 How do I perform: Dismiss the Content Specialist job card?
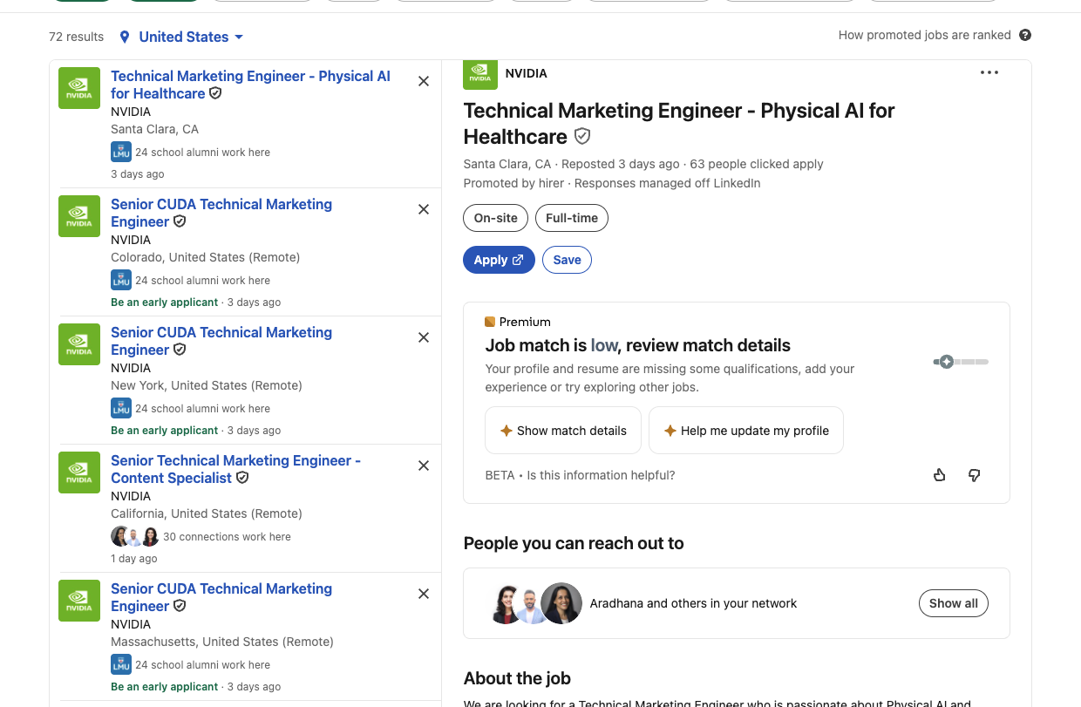(x=424, y=466)
